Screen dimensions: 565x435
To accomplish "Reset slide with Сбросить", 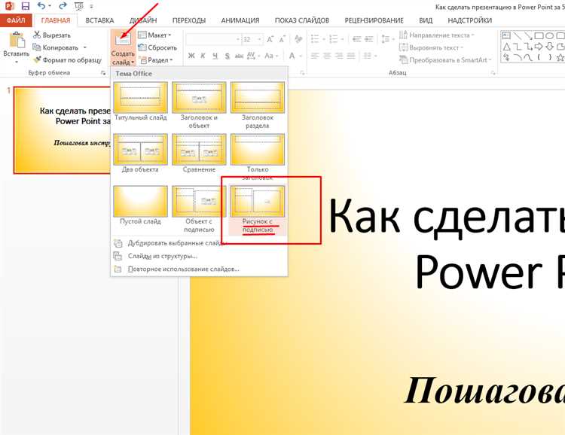I will (x=158, y=47).
